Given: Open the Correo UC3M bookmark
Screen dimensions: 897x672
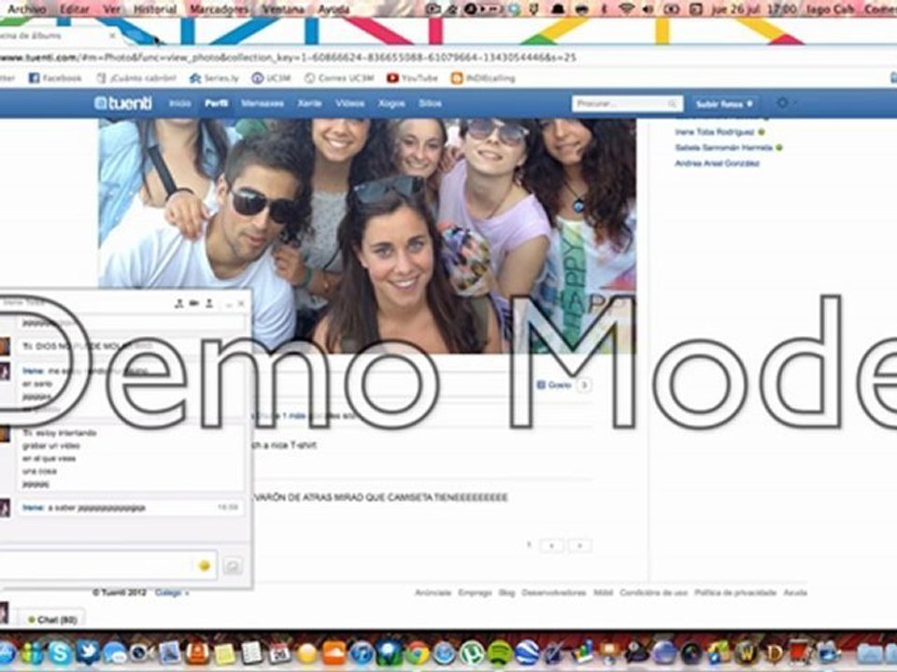Looking at the screenshot, I should (339, 78).
